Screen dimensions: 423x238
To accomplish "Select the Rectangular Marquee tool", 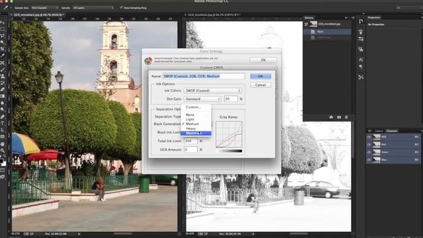I will coord(3,29).
